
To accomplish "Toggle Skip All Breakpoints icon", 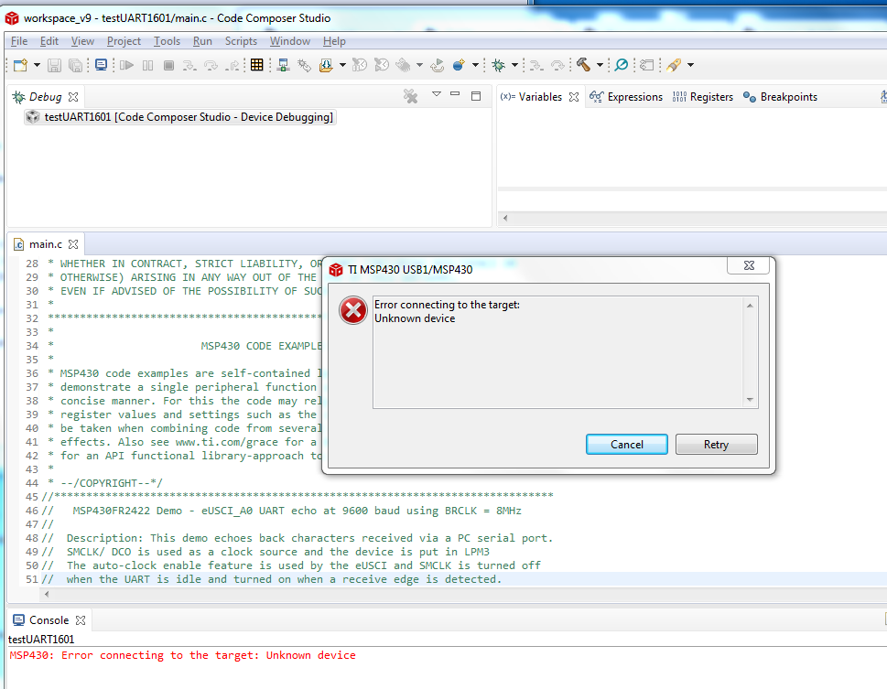I will (622, 65).
